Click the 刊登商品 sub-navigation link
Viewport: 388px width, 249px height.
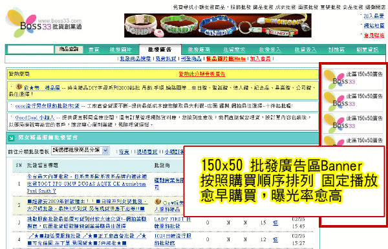(191, 59)
